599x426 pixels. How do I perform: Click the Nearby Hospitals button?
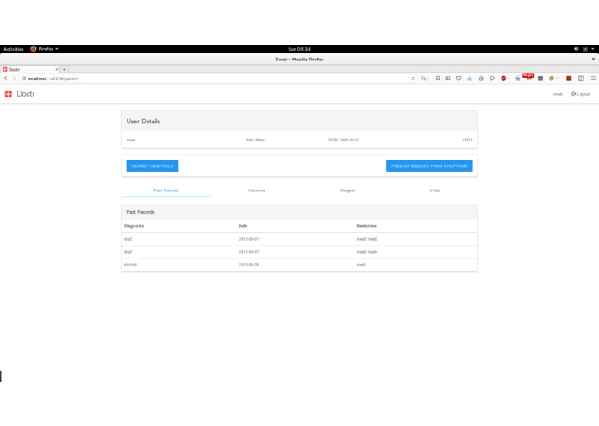tap(153, 166)
